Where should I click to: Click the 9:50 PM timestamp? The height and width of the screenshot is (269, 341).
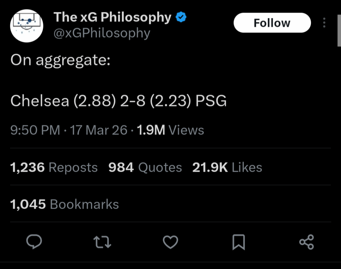[35, 130]
